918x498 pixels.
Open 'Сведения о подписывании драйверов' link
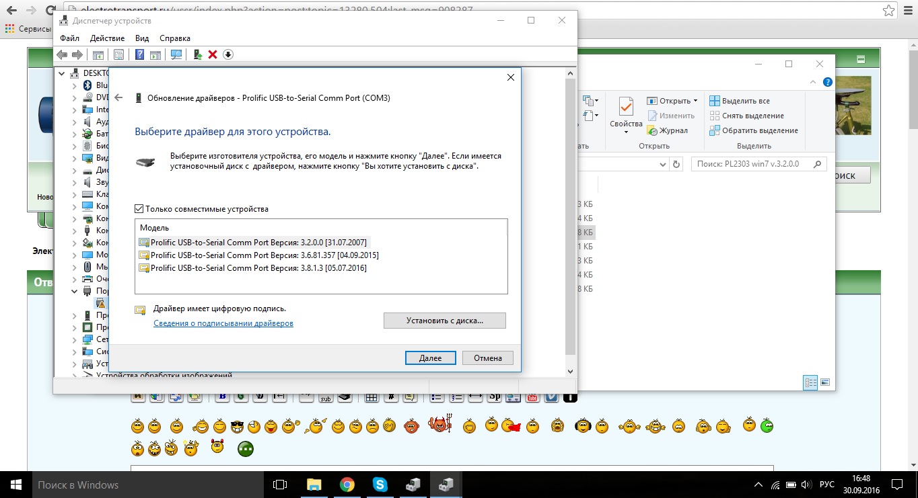pos(223,323)
